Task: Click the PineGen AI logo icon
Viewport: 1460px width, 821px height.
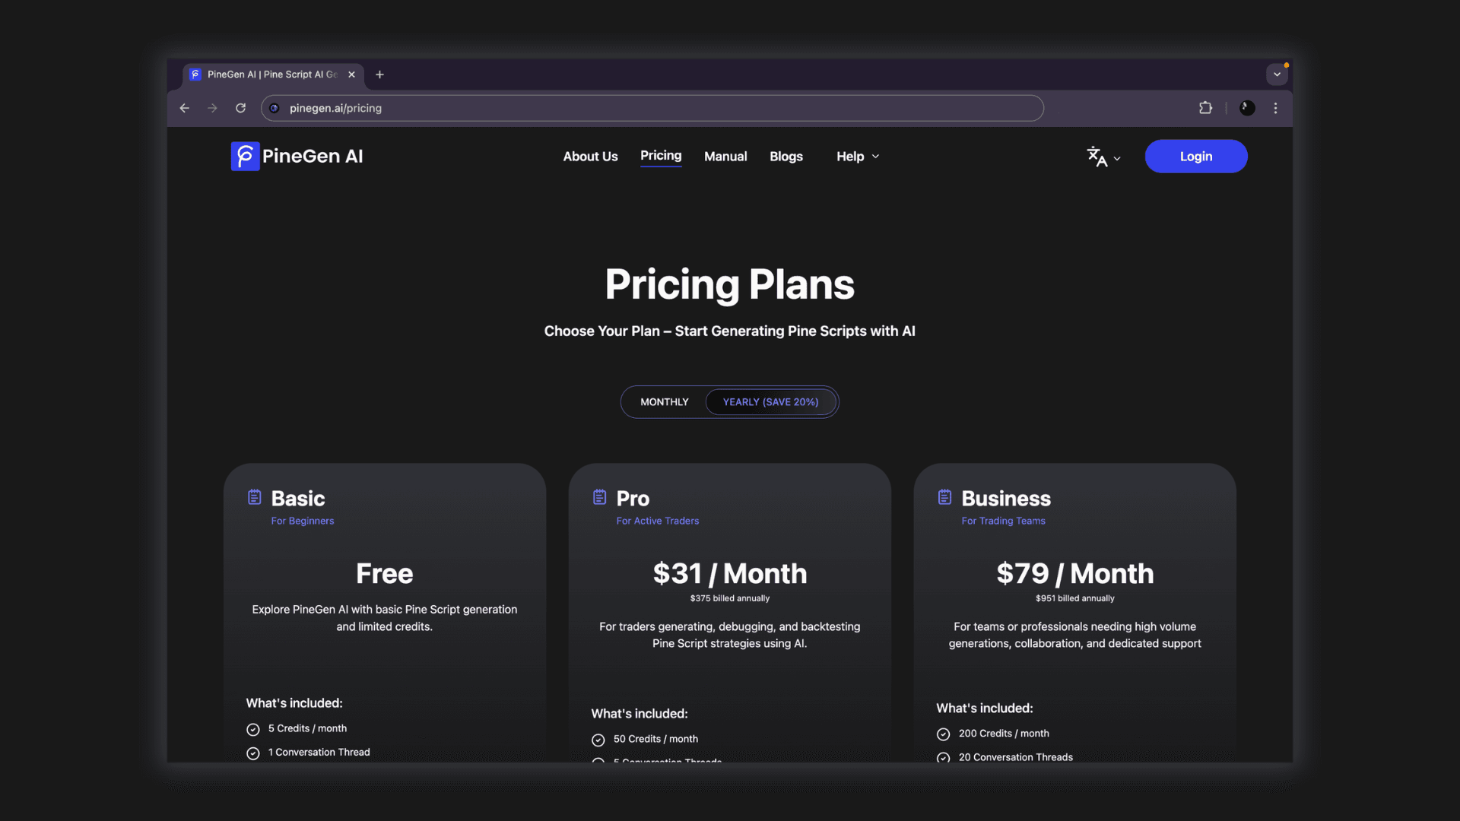Action: click(245, 157)
